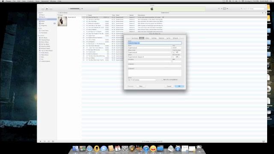Switch to the Options tab
The width and height of the screenshot is (274, 154).
[x=161, y=38]
